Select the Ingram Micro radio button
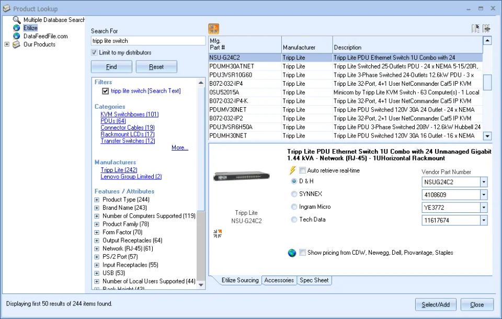Screen dimensions: 502x319 (294, 207)
